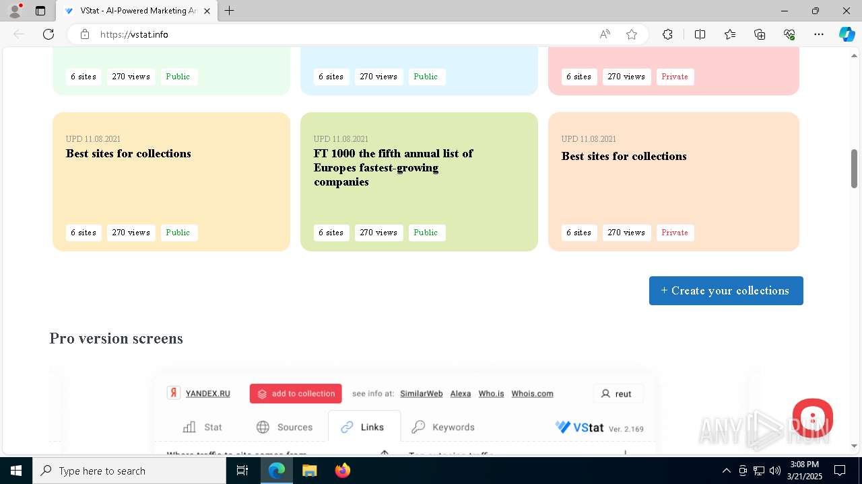
Task: Toggle split screen view
Action: click(x=700, y=34)
